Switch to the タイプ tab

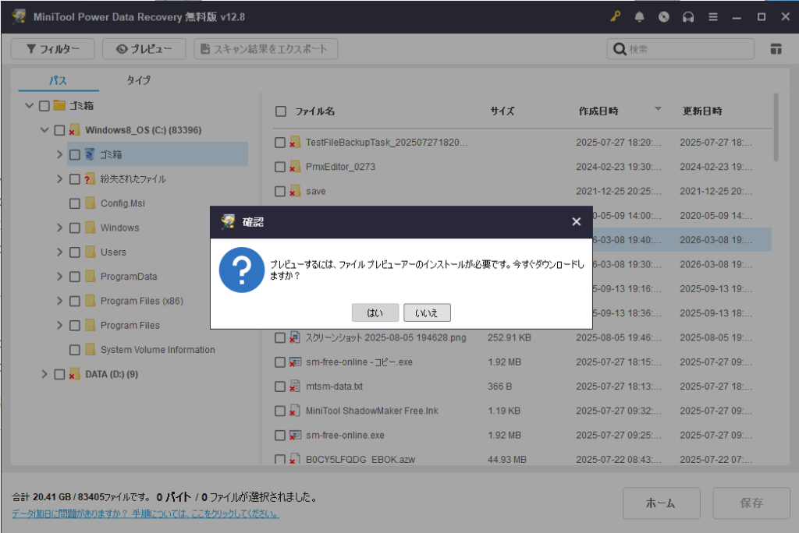coord(138,80)
